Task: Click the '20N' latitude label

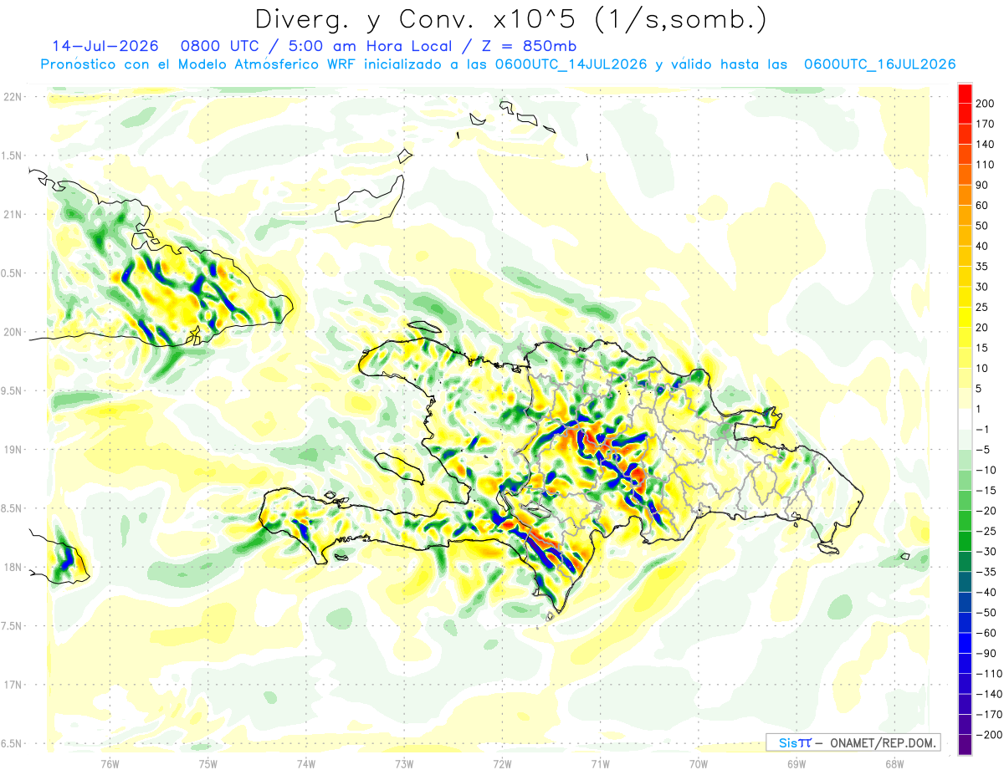Action: tap(13, 332)
